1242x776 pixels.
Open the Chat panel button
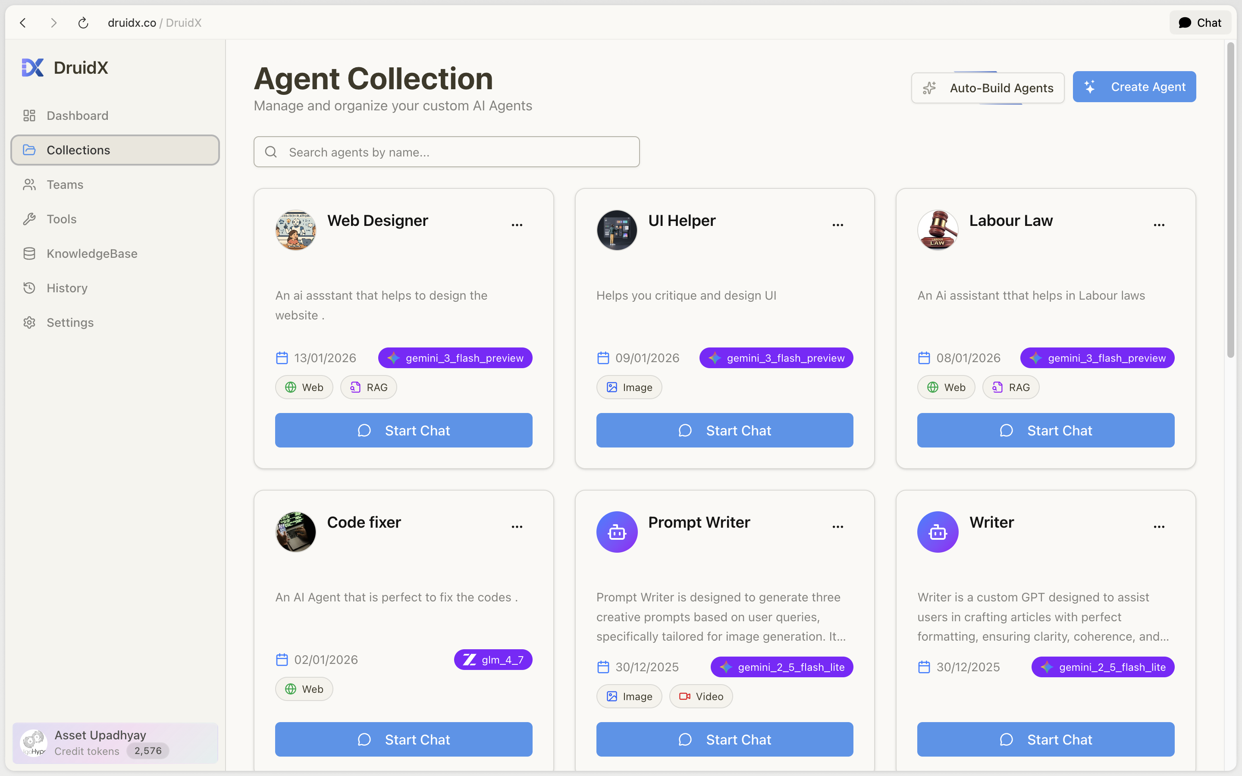click(x=1200, y=22)
